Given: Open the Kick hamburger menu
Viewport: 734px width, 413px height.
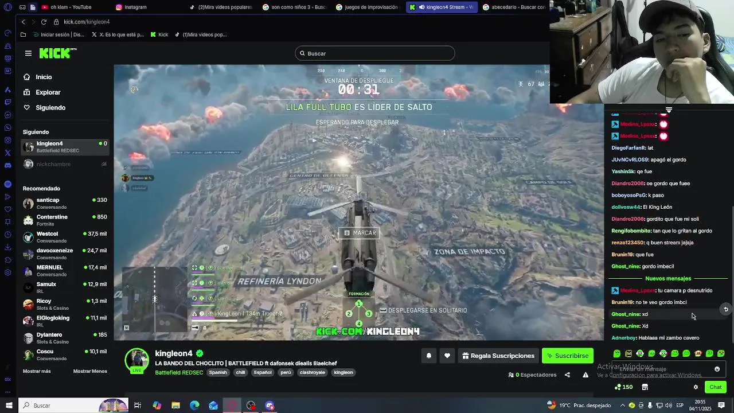Looking at the screenshot, I should (28, 53).
